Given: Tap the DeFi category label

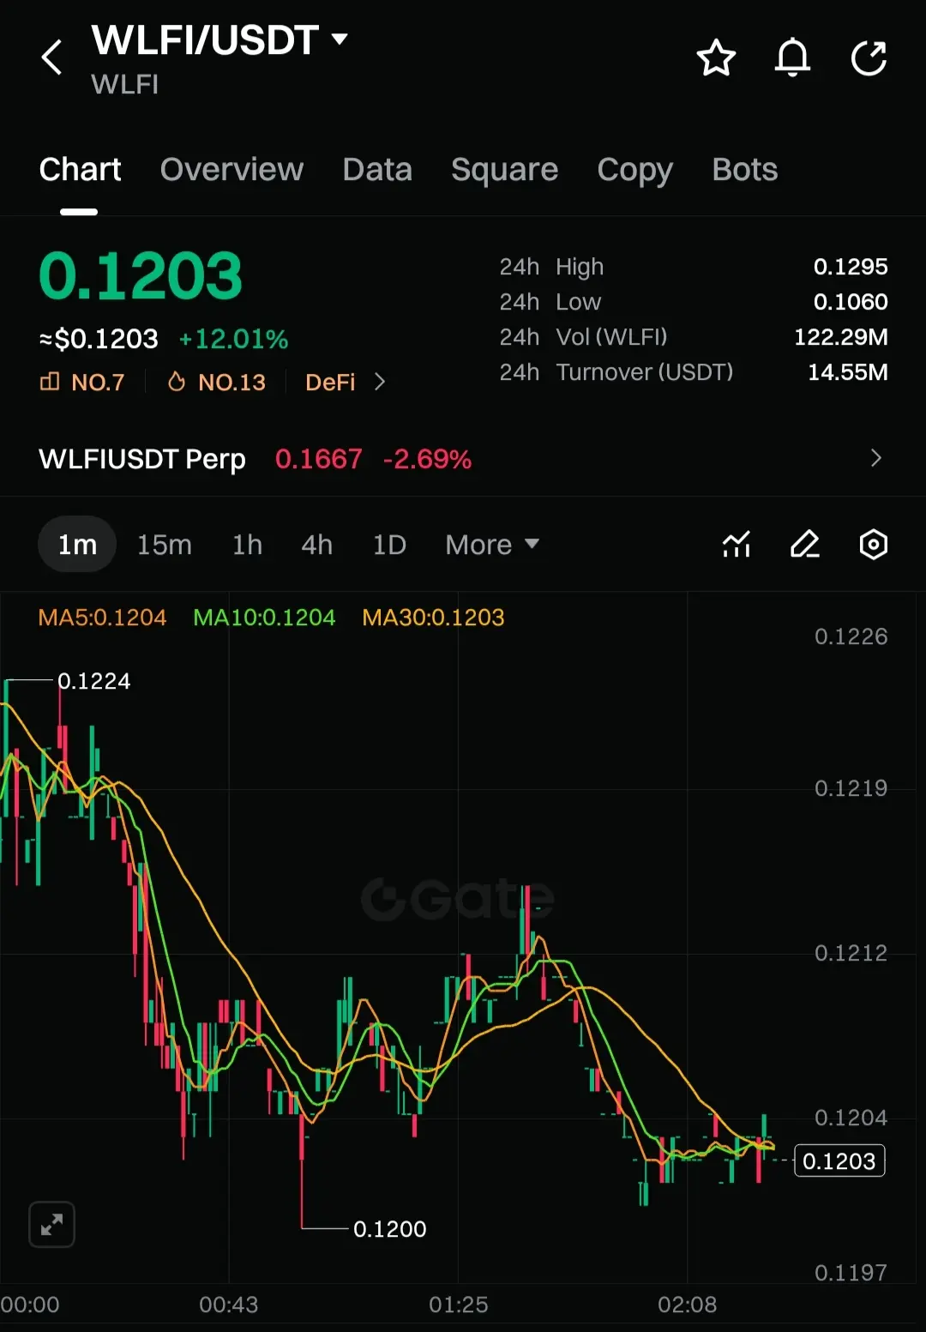Looking at the screenshot, I should click(330, 382).
